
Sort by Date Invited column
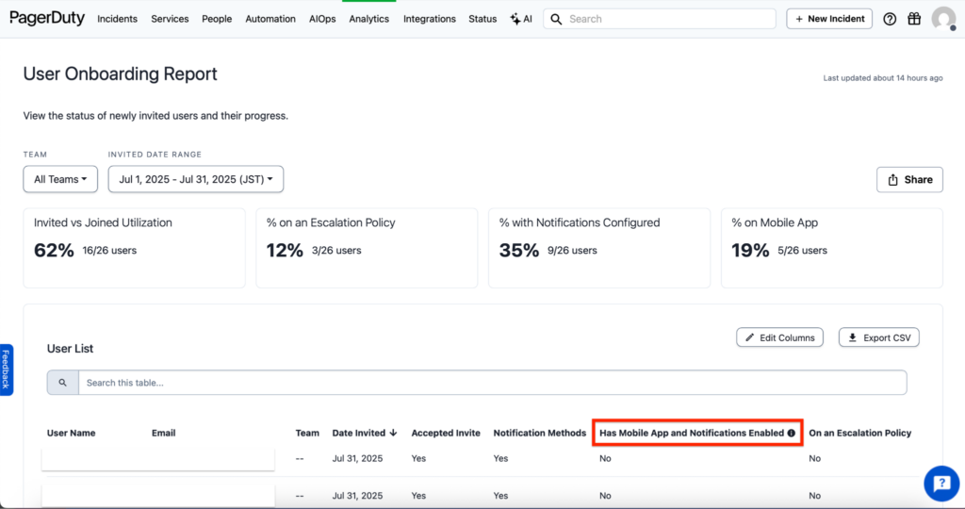click(x=365, y=433)
